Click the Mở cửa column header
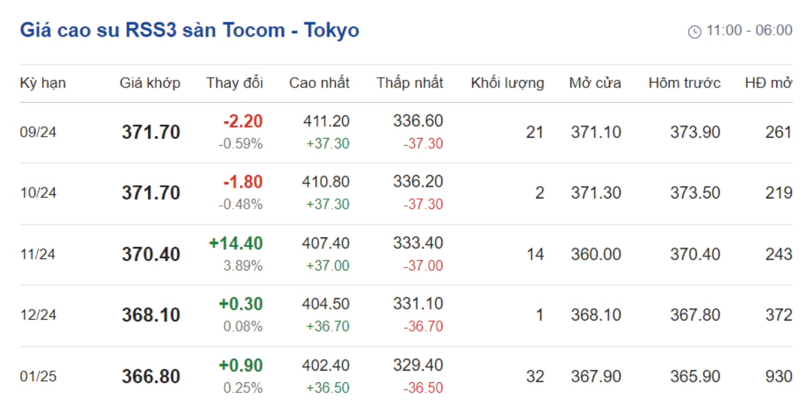Viewport: 812px width, 408px height. click(x=595, y=83)
